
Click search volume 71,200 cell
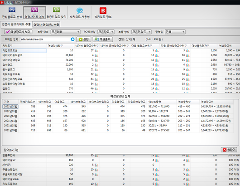point(60,60)
